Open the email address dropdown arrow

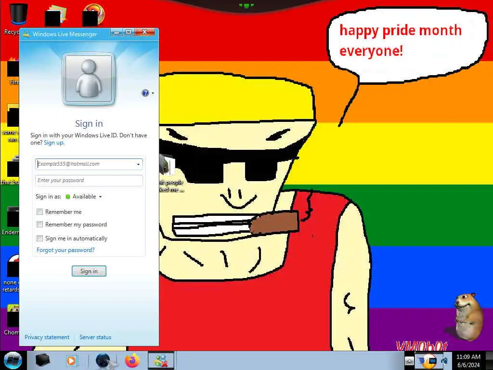(138, 164)
